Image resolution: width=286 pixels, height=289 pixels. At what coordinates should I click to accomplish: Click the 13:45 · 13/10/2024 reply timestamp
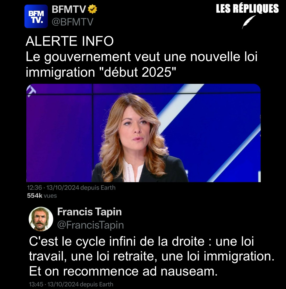(x=54, y=284)
